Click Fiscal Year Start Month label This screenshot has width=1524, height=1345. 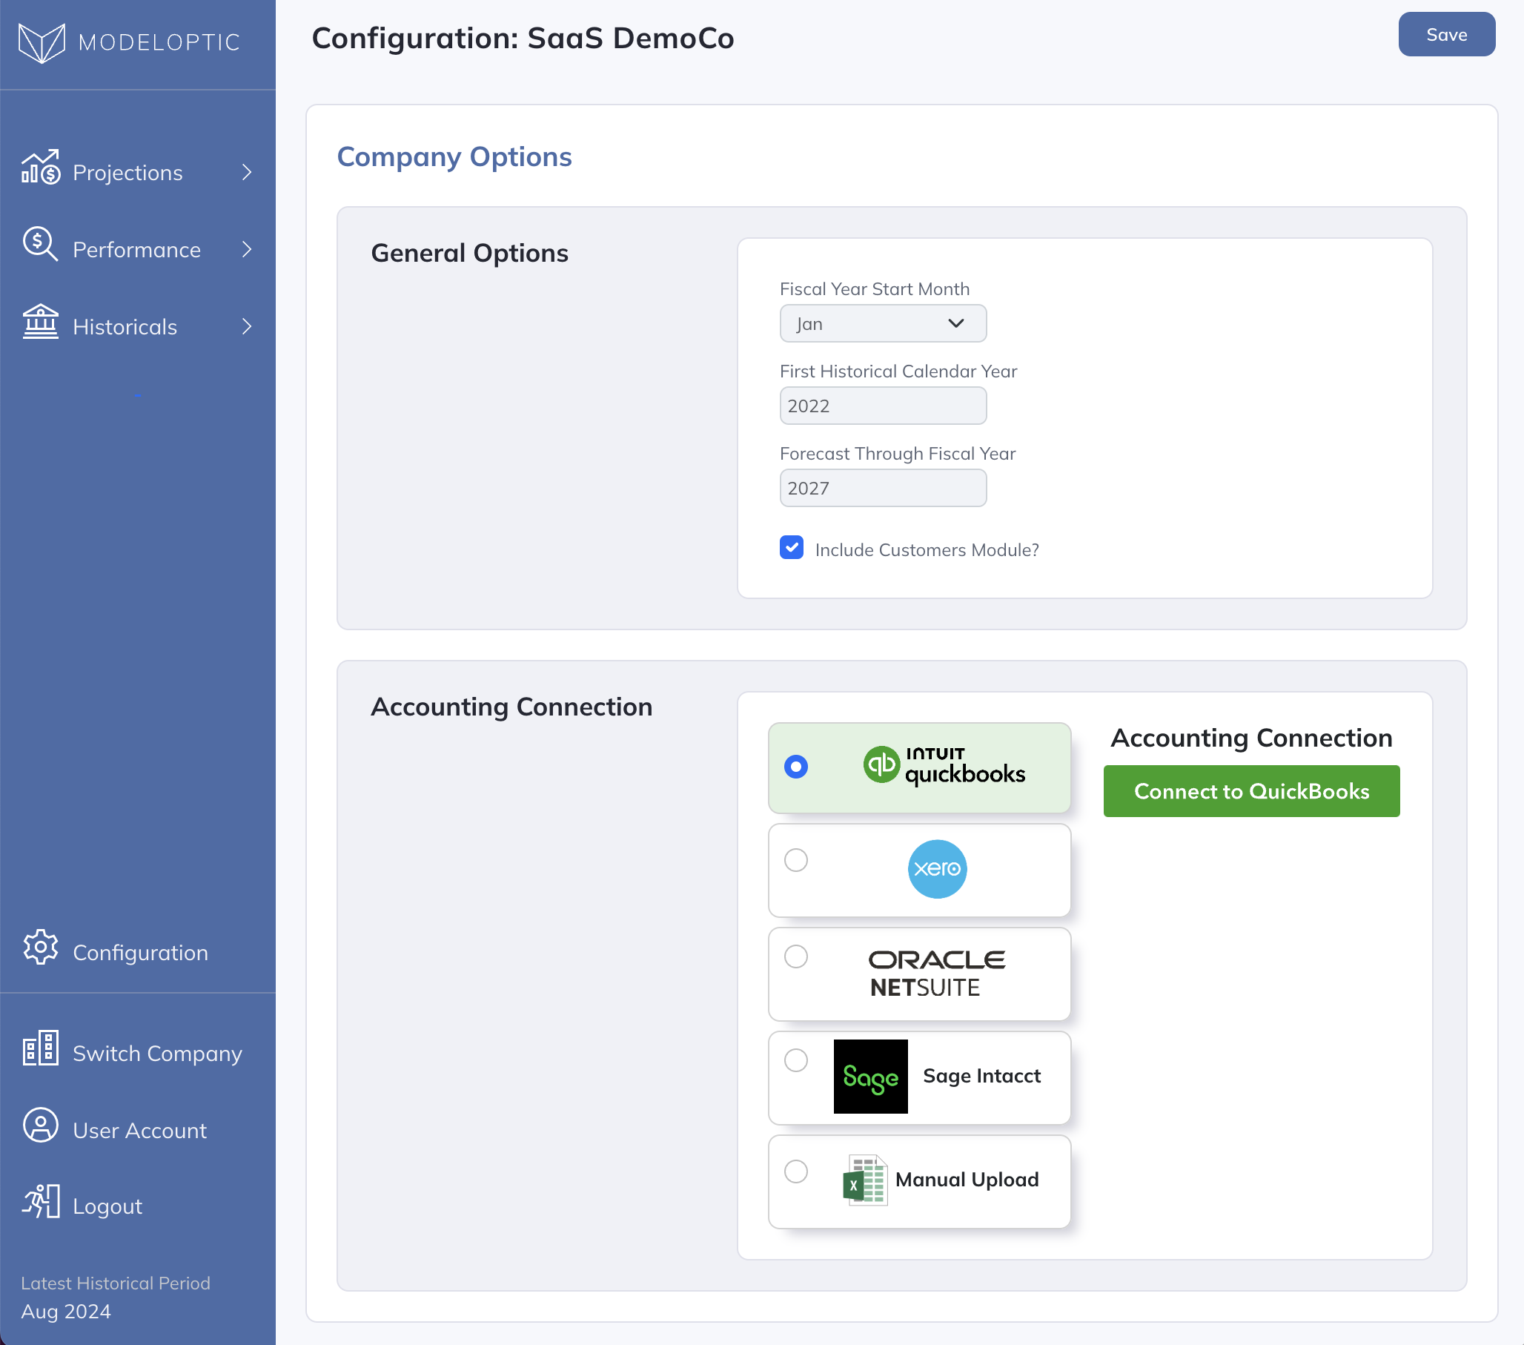coord(875,289)
